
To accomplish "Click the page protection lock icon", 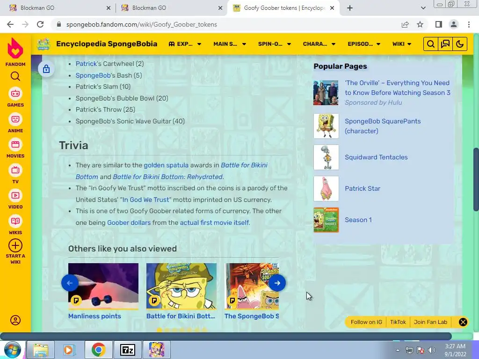I will [x=46, y=69].
